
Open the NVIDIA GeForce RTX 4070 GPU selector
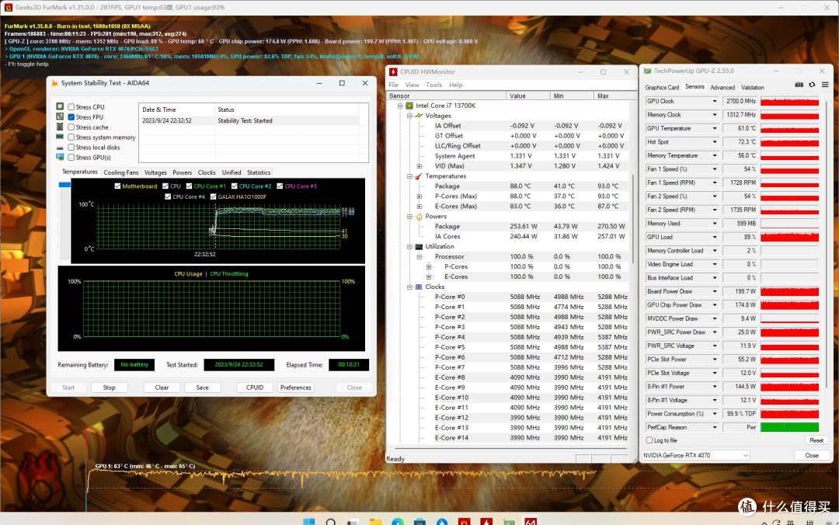695,455
